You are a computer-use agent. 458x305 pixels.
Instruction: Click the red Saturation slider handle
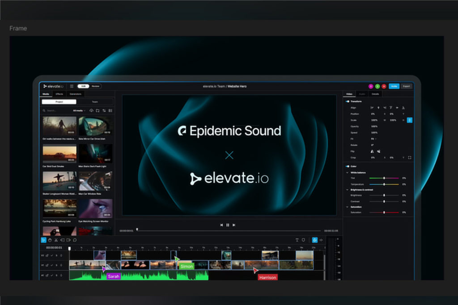384,212
